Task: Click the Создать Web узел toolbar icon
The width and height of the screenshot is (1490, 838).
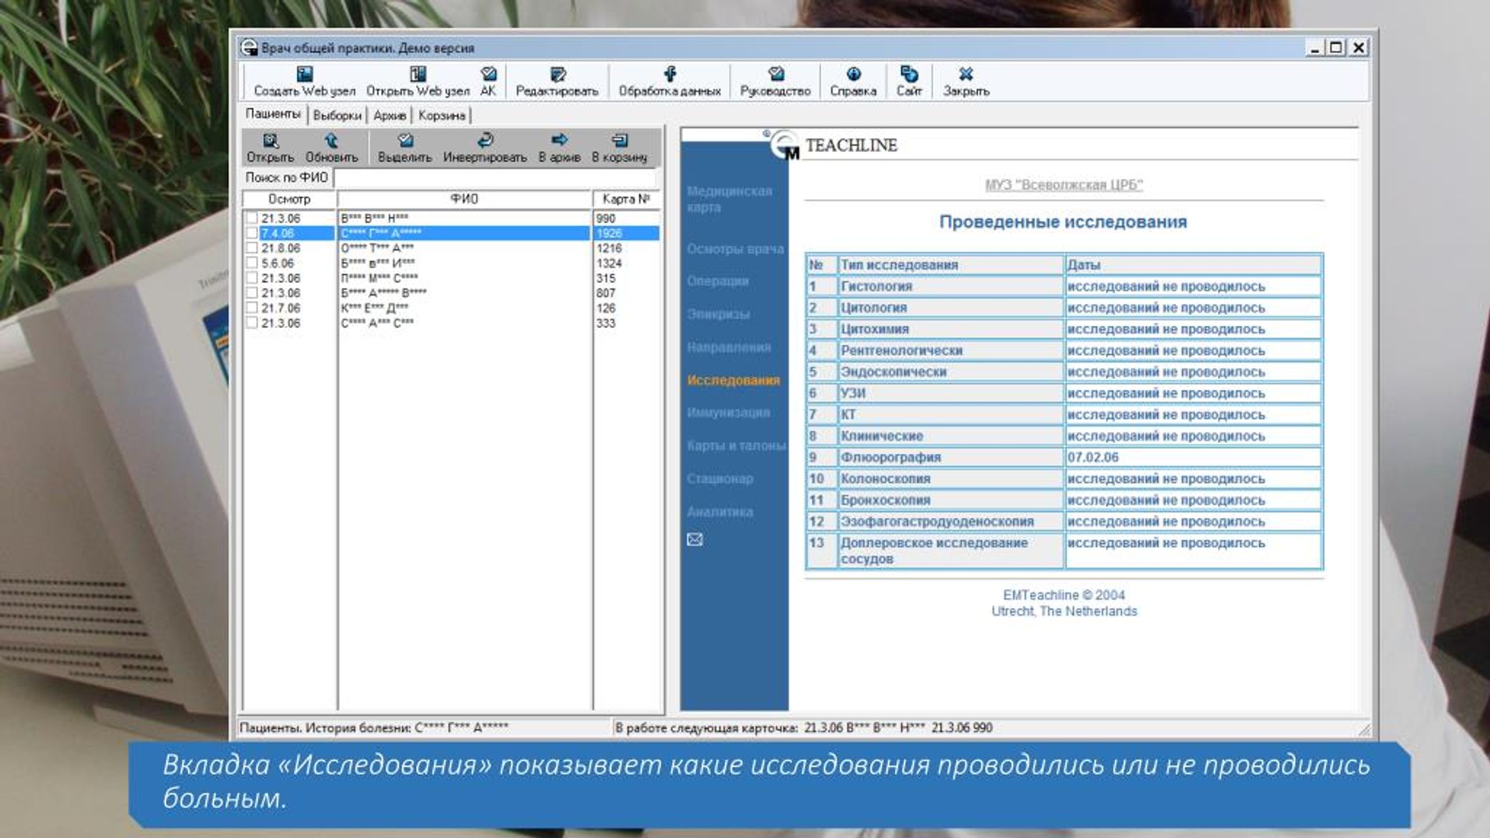Action: click(x=304, y=74)
